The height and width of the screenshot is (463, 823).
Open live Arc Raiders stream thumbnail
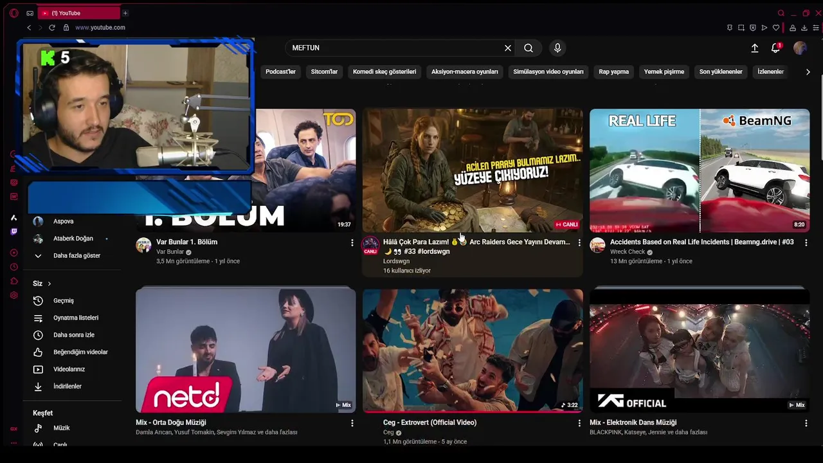(x=473, y=170)
